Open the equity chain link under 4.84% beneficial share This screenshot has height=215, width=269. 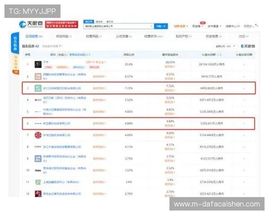[x=170, y=125]
